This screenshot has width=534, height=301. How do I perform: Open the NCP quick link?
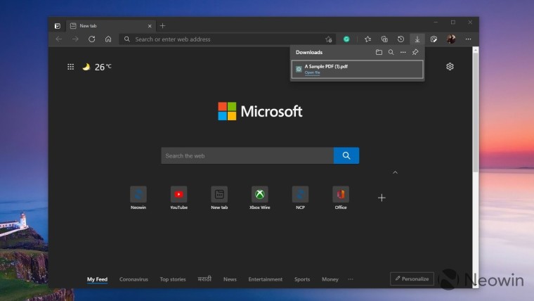click(x=300, y=198)
